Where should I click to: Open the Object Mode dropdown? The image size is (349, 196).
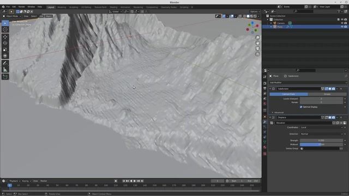(12, 16)
